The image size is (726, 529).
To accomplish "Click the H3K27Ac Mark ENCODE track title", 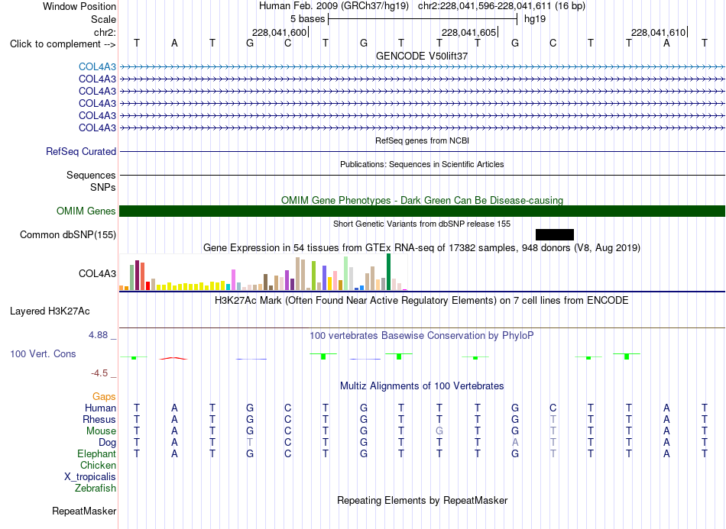I will (422, 301).
